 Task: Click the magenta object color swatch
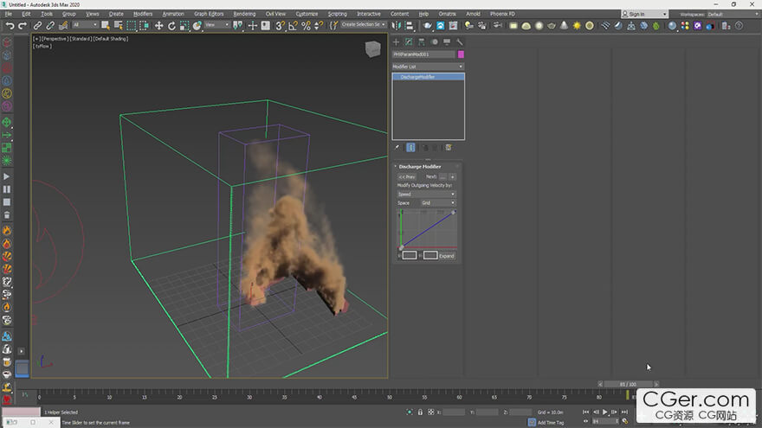[461, 54]
